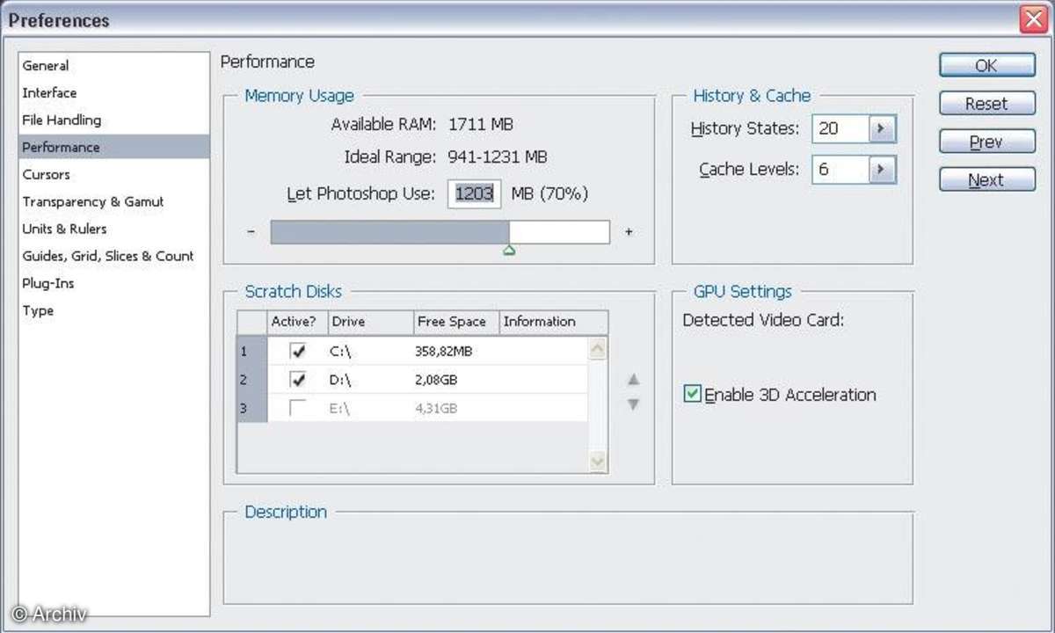The height and width of the screenshot is (633, 1055).
Task: Click the memory usage slider triangle
Action: tap(509, 251)
